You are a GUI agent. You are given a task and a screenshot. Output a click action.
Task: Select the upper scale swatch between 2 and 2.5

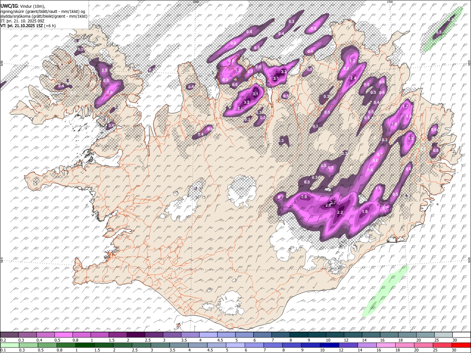135,335
